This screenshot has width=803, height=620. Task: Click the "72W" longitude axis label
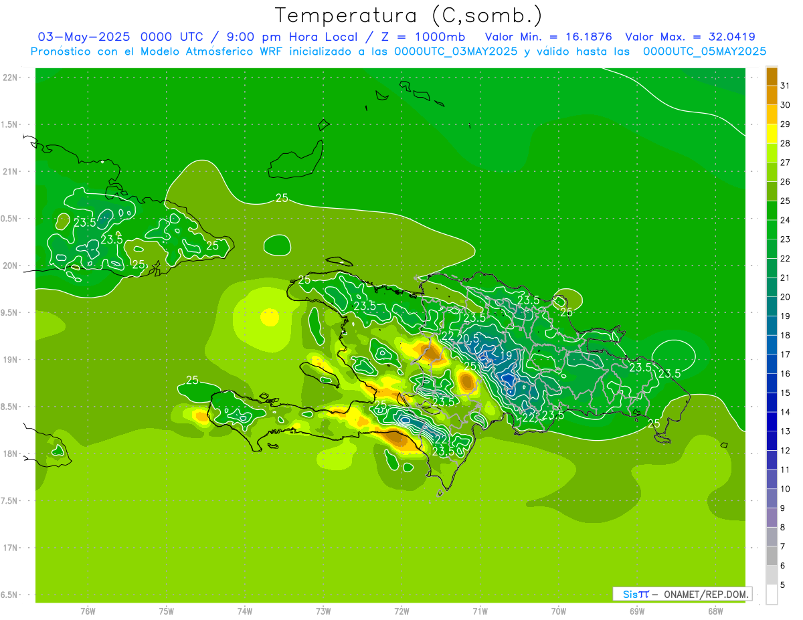click(x=401, y=611)
